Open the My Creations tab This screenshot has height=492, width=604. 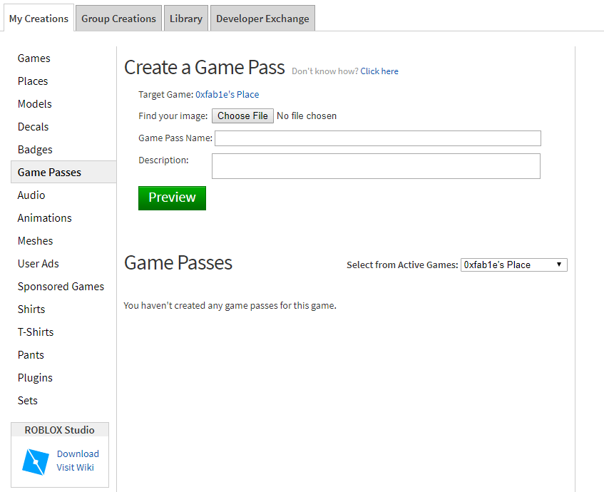[39, 18]
